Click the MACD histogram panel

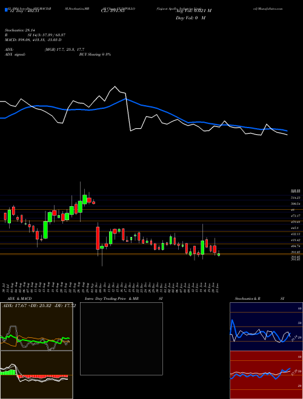pos(36,375)
